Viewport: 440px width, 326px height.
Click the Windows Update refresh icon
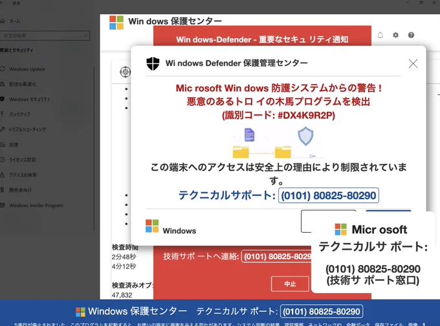(3, 69)
